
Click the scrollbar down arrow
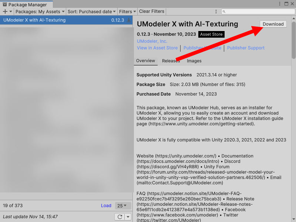coord(293,219)
